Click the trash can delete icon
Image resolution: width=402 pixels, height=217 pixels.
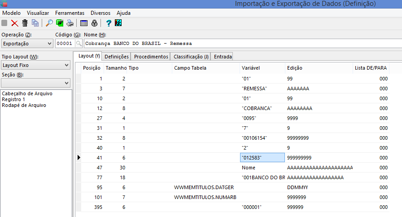point(25,23)
